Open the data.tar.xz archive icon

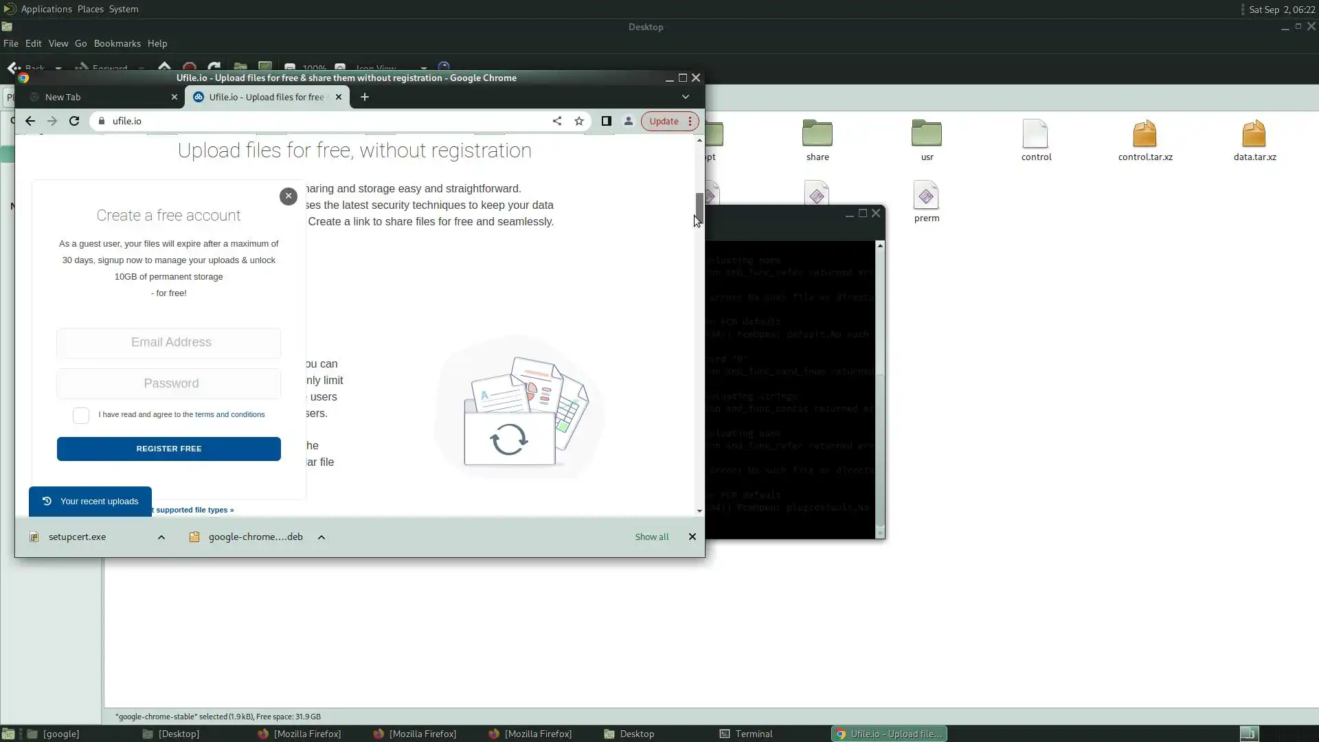pos(1254,135)
